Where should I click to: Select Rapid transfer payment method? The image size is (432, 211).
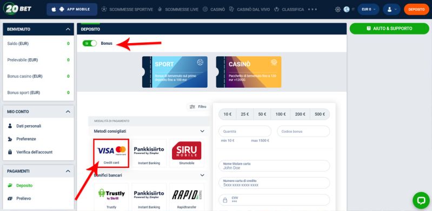187,197
